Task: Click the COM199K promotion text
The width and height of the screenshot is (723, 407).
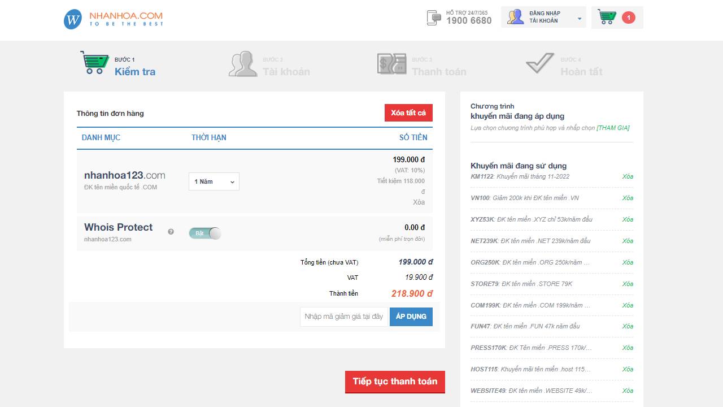Action: pos(531,305)
